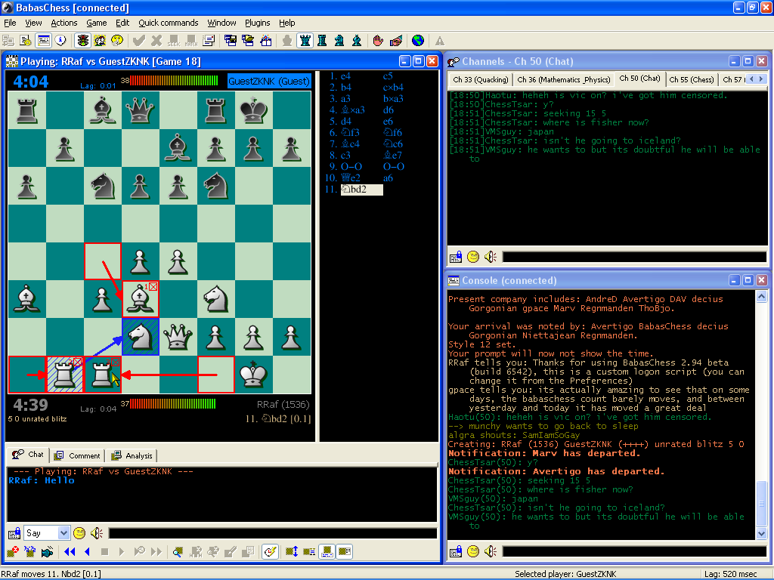Switch to the Ch 33 (Quacking) tab
This screenshot has height=580, width=774.
[x=480, y=79]
